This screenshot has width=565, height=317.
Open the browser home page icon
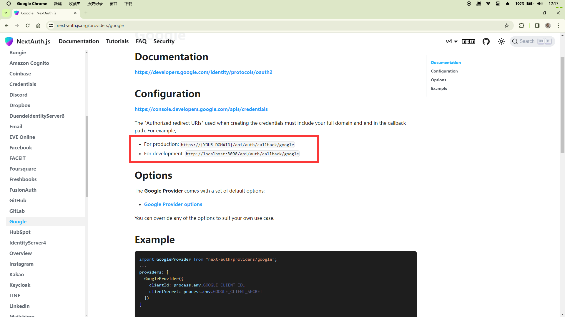[x=38, y=26]
